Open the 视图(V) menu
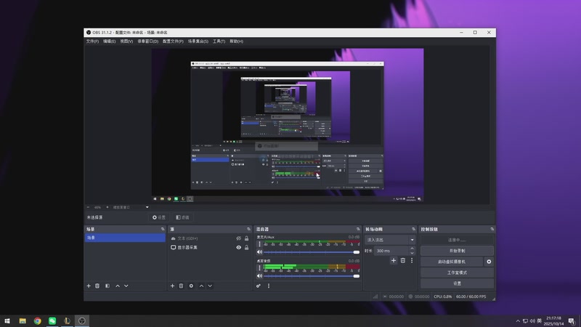 pos(126,41)
